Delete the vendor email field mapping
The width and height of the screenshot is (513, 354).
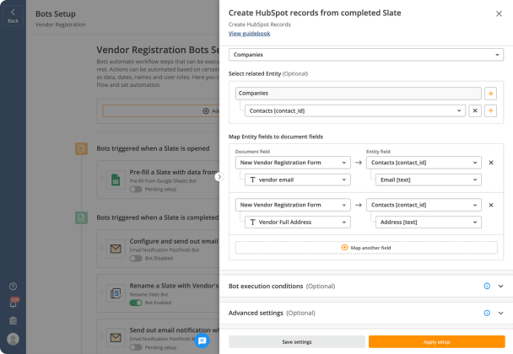pos(491,163)
